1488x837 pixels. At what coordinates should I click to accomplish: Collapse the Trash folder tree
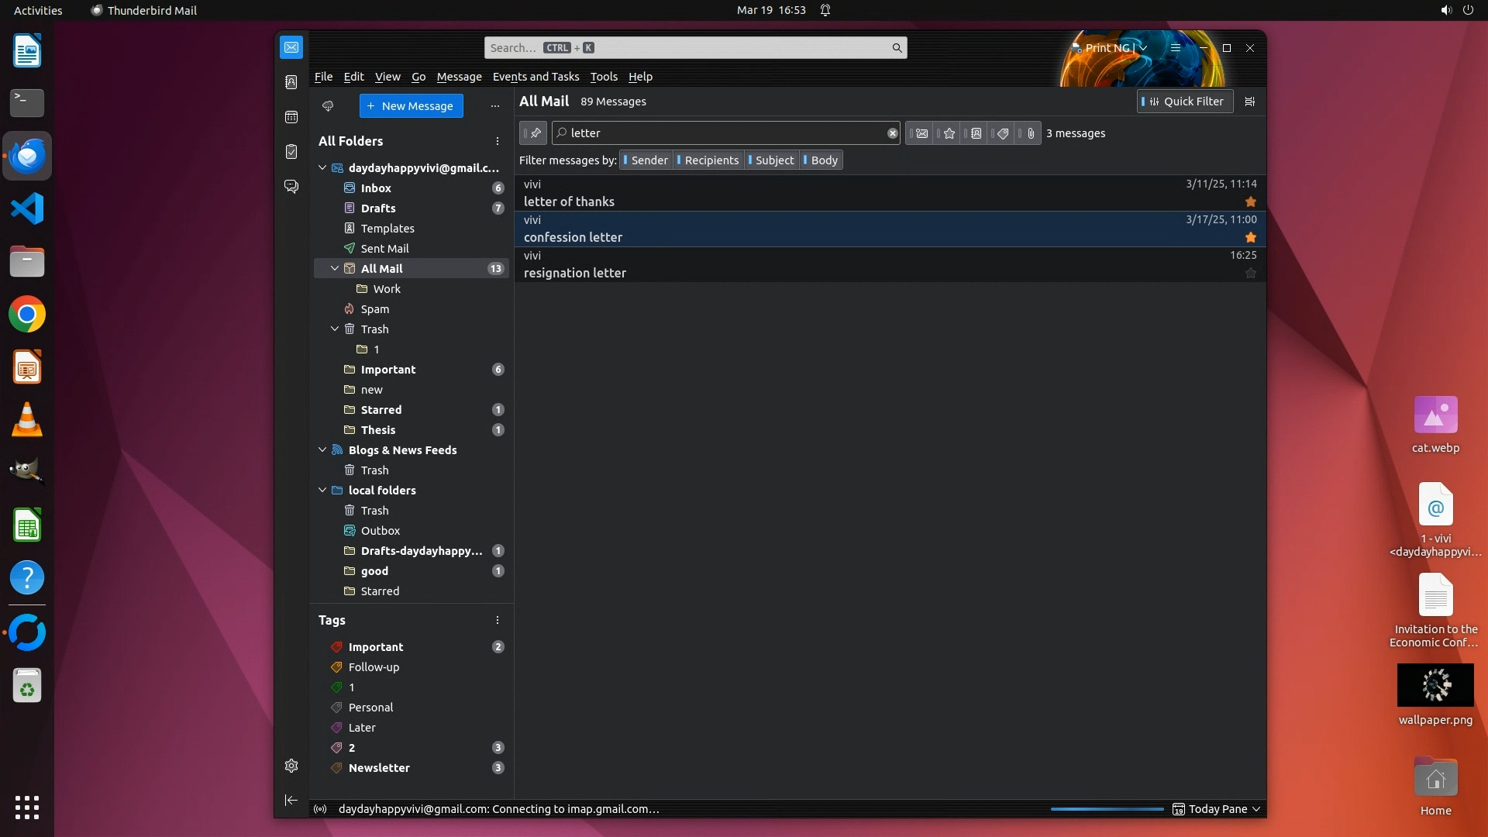[x=335, y=329]
